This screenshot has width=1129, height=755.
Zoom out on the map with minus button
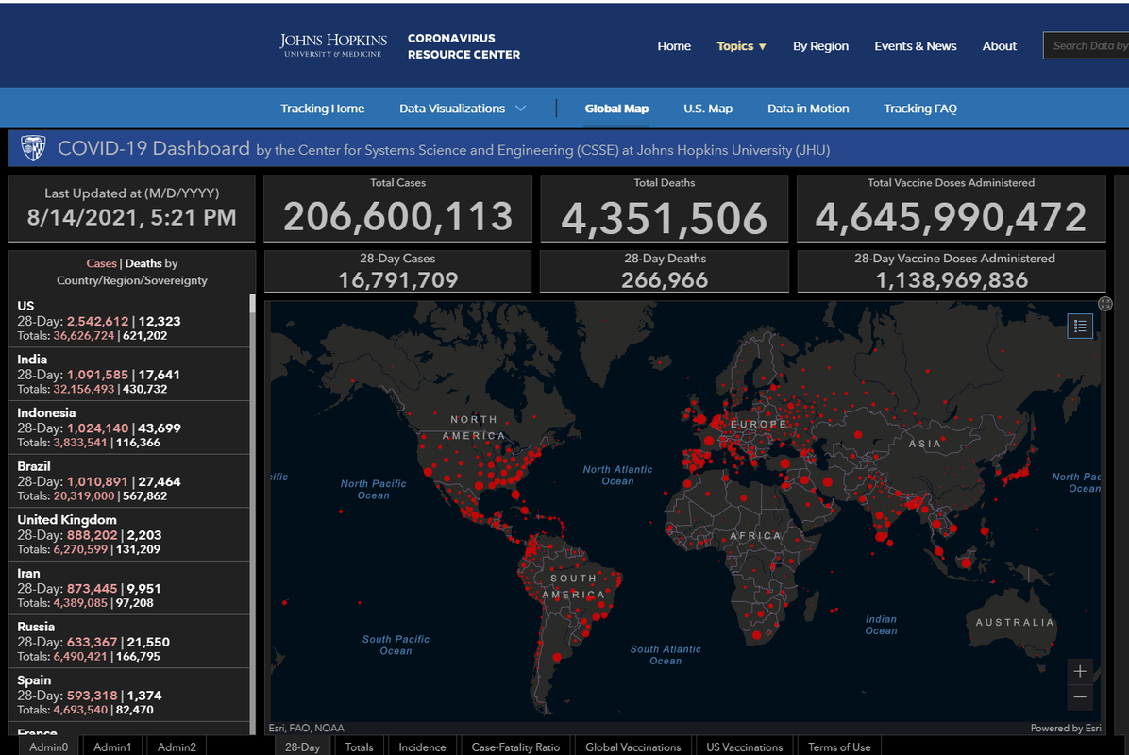(x=1079, y=696)
